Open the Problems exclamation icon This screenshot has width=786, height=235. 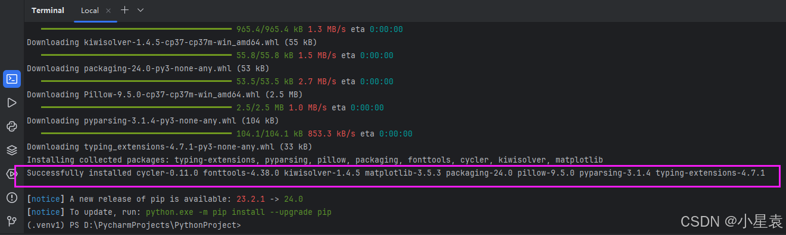(x=12, y=198)
